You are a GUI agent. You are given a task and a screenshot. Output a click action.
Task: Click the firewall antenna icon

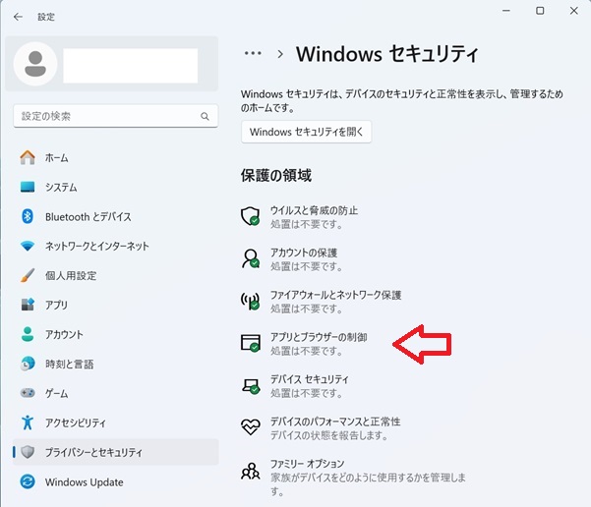(251, 301)
